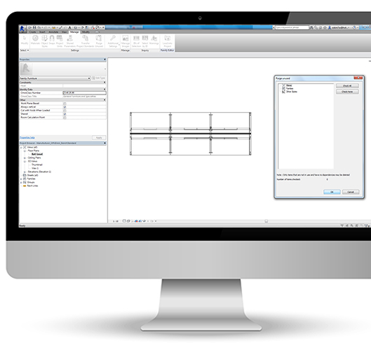
Task: Click the OmniClass Number input field
Action: coord(84,93)
